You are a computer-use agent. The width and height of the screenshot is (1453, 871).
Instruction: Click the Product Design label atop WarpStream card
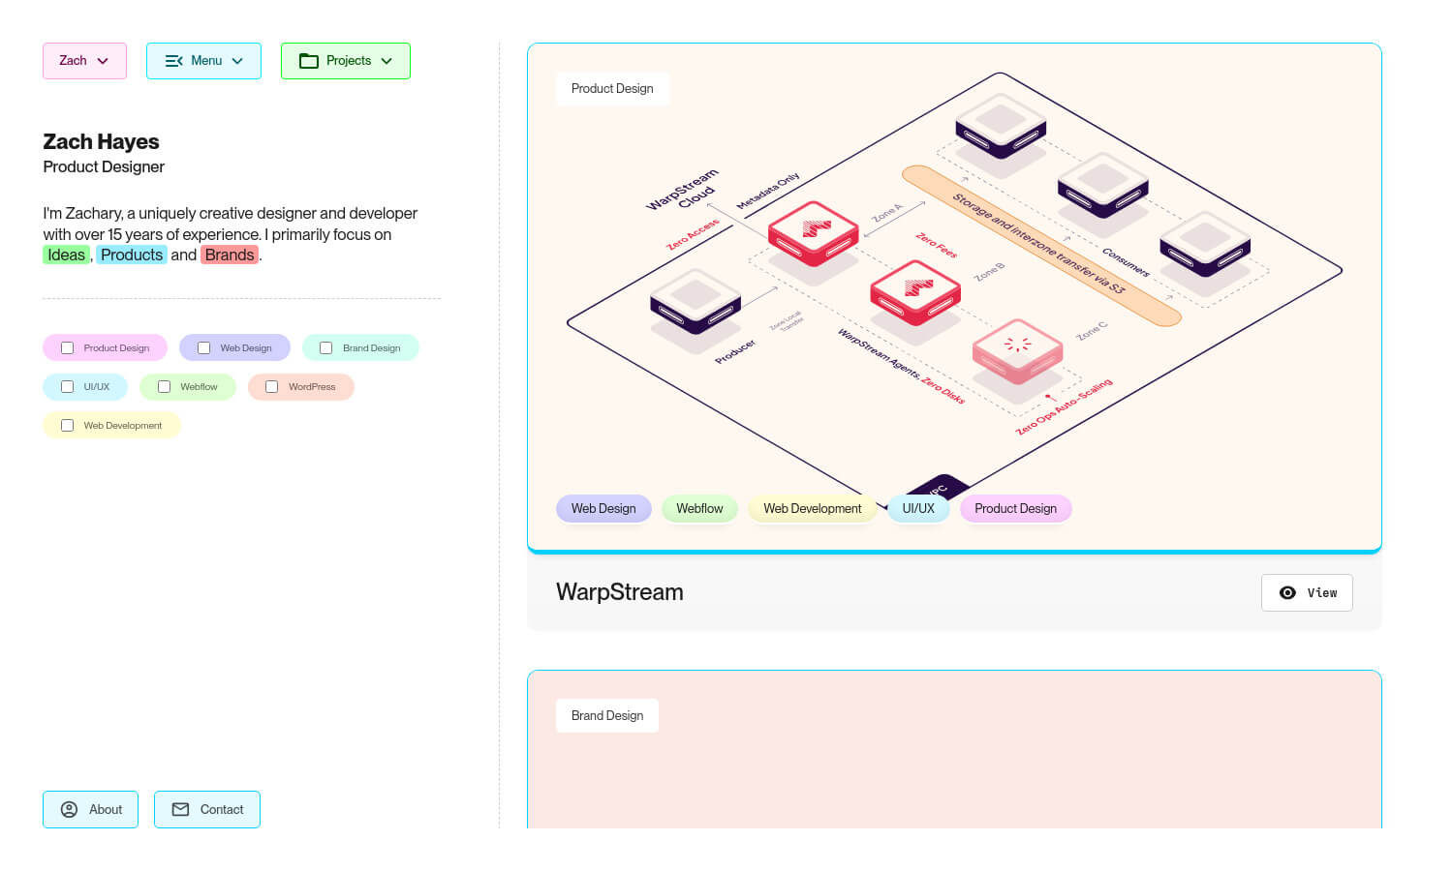coord(612,88)
